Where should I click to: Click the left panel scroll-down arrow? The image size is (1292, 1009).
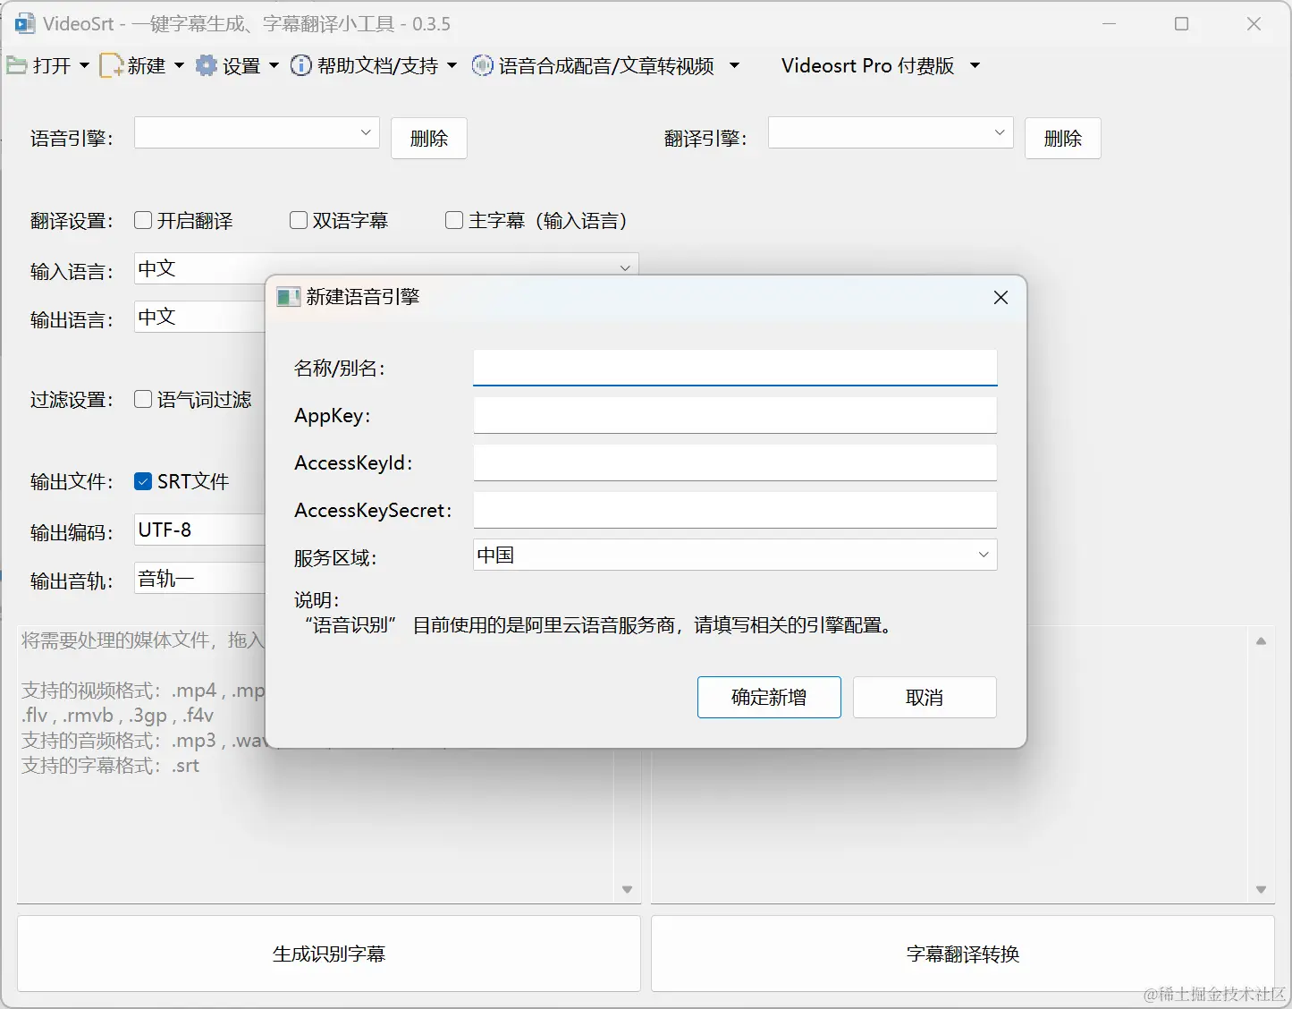(627, 889)
